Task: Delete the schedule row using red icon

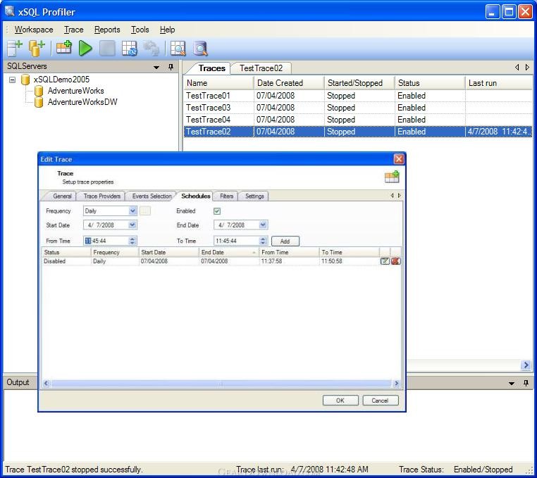Action: (x=395, y=261)
